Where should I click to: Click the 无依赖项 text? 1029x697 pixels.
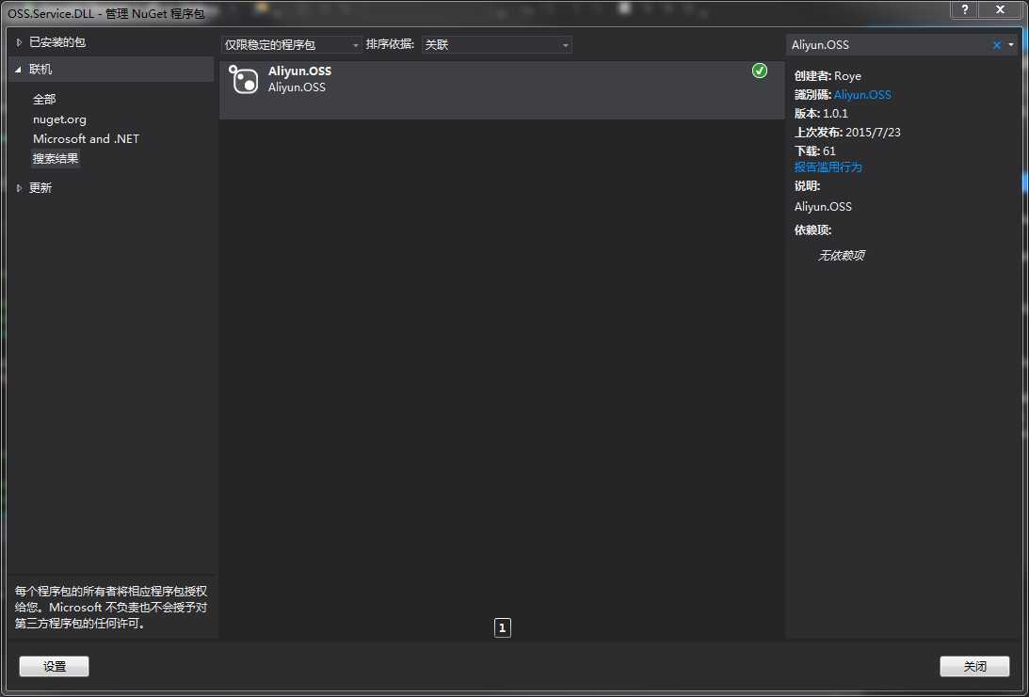pyautogui.click(x=842, y=255)
